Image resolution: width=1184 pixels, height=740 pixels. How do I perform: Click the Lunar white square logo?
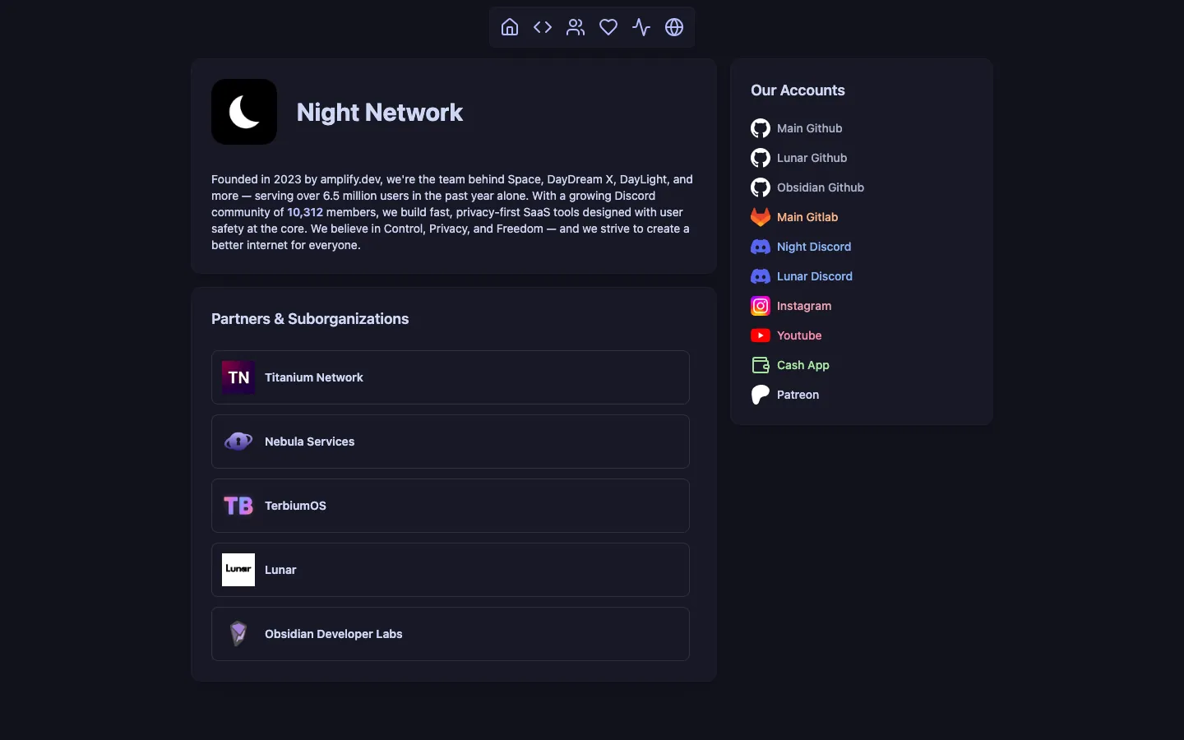(238, 570)
